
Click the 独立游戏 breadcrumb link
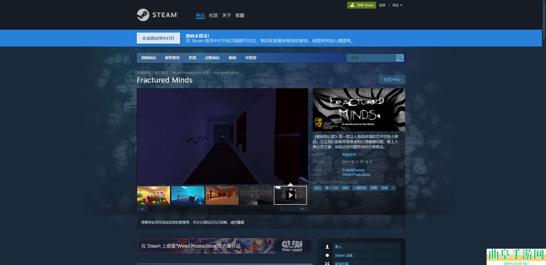point(161,73)
